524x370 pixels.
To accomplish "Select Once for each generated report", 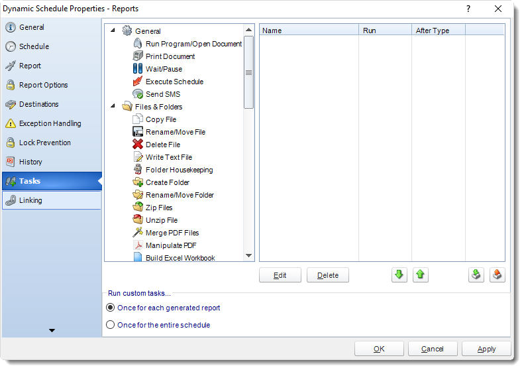I will pyautogui.click(x=110, y=308).
